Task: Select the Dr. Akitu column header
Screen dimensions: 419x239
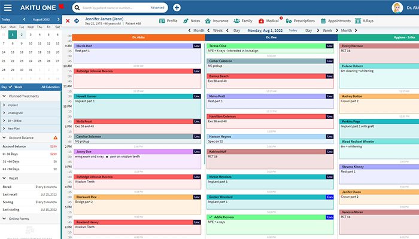Action: (138, 37)
